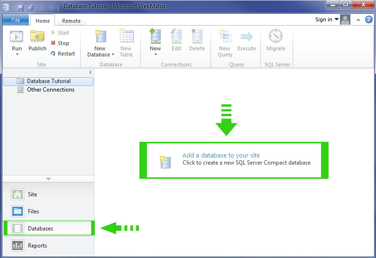Click the user account avatar icon
Screen dimensions: 376x258
[345, 19]
